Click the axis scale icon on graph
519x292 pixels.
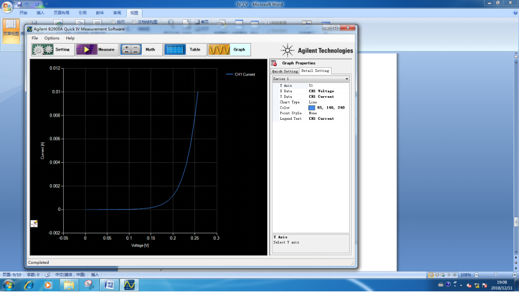(34, 224)
